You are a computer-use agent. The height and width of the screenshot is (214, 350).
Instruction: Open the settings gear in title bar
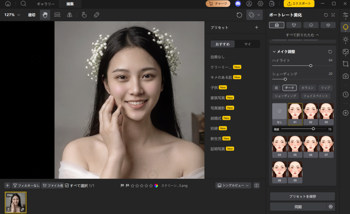pyautogui.click(x=260, y=3)
